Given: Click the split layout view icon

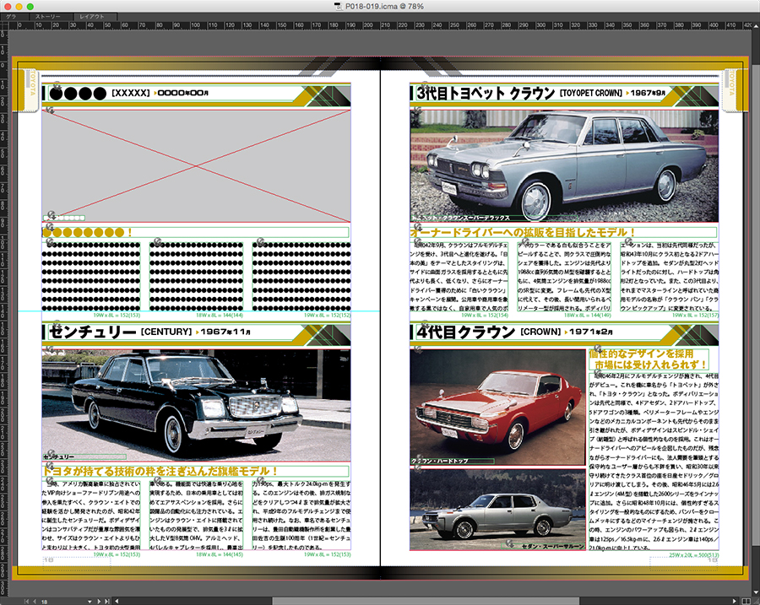Looking at the screenshot, I should pos(746,601).
